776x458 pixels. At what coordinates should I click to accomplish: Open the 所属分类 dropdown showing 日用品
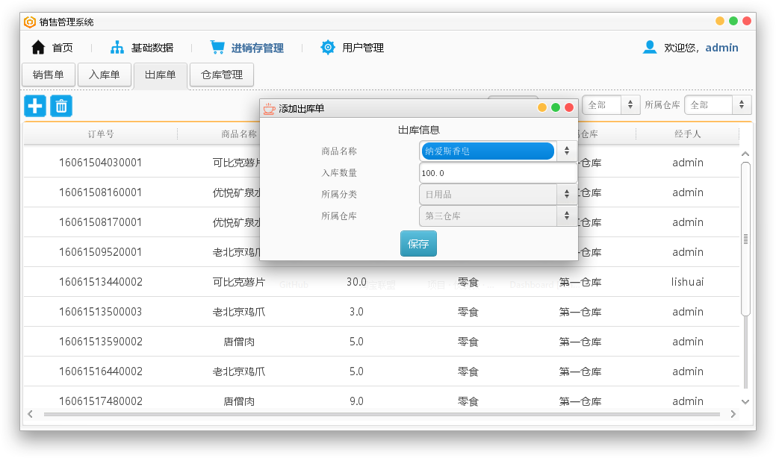(x=497, y=194)
